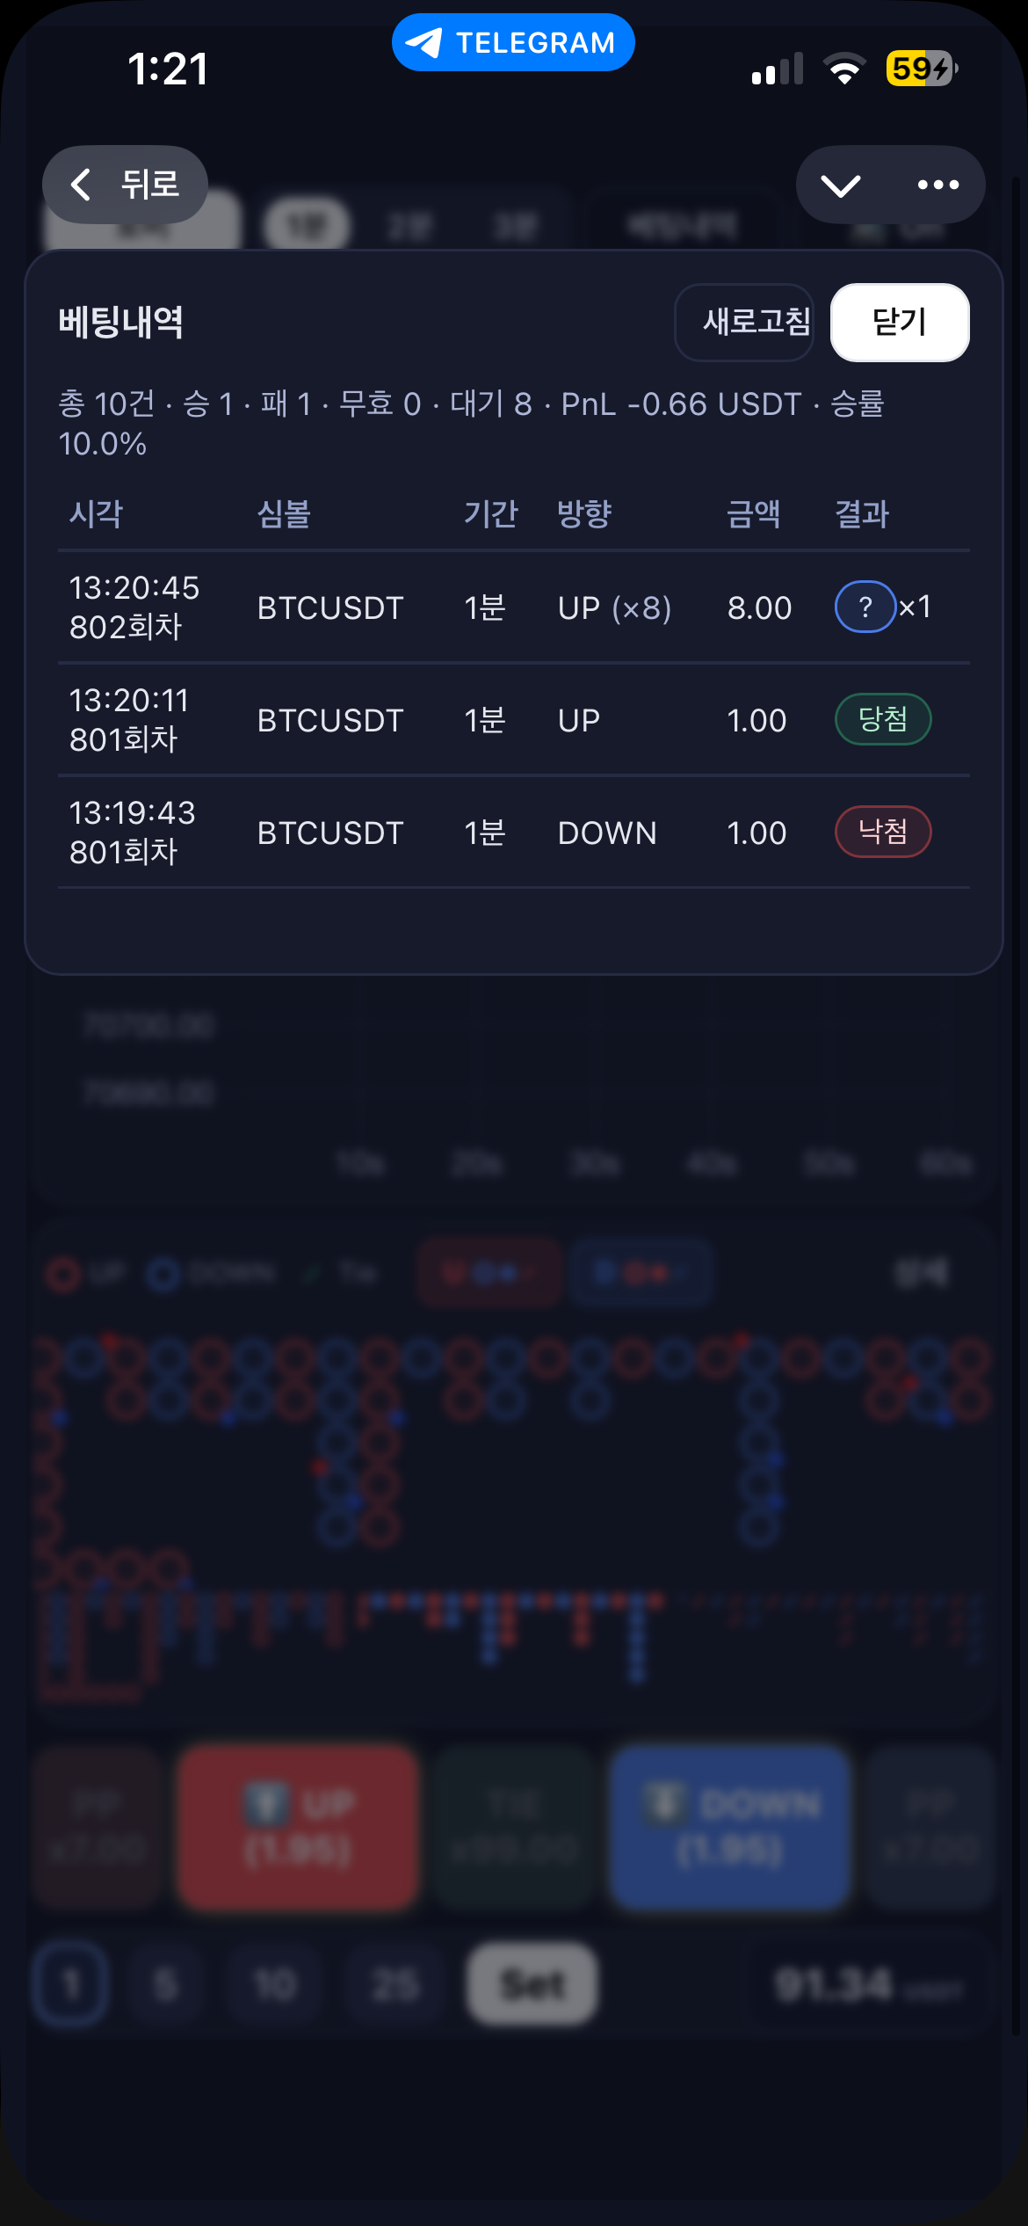Select the bet amount chip 25
This screenshot has width=1028, height=2226.
coord(395,1984)
